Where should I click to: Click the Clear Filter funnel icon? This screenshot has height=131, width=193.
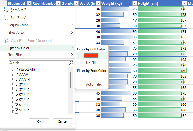pos(6,40)
